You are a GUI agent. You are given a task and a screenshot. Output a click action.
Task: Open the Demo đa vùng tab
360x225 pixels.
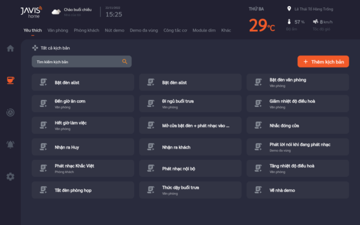tap(145, 30)
